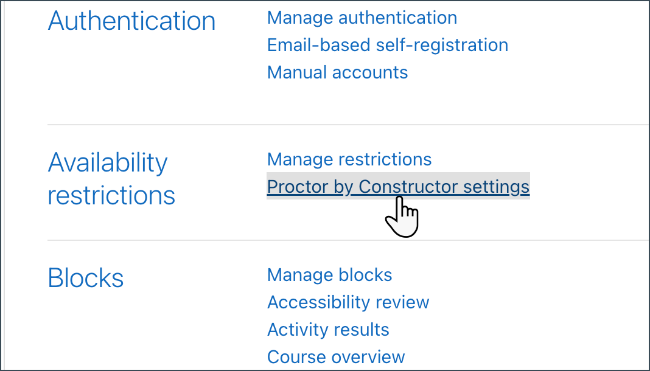The height and width of the screenshot is (371, 650).
Task: Select Manage blocks under Blocks section
Action: (x=329, y=275)
